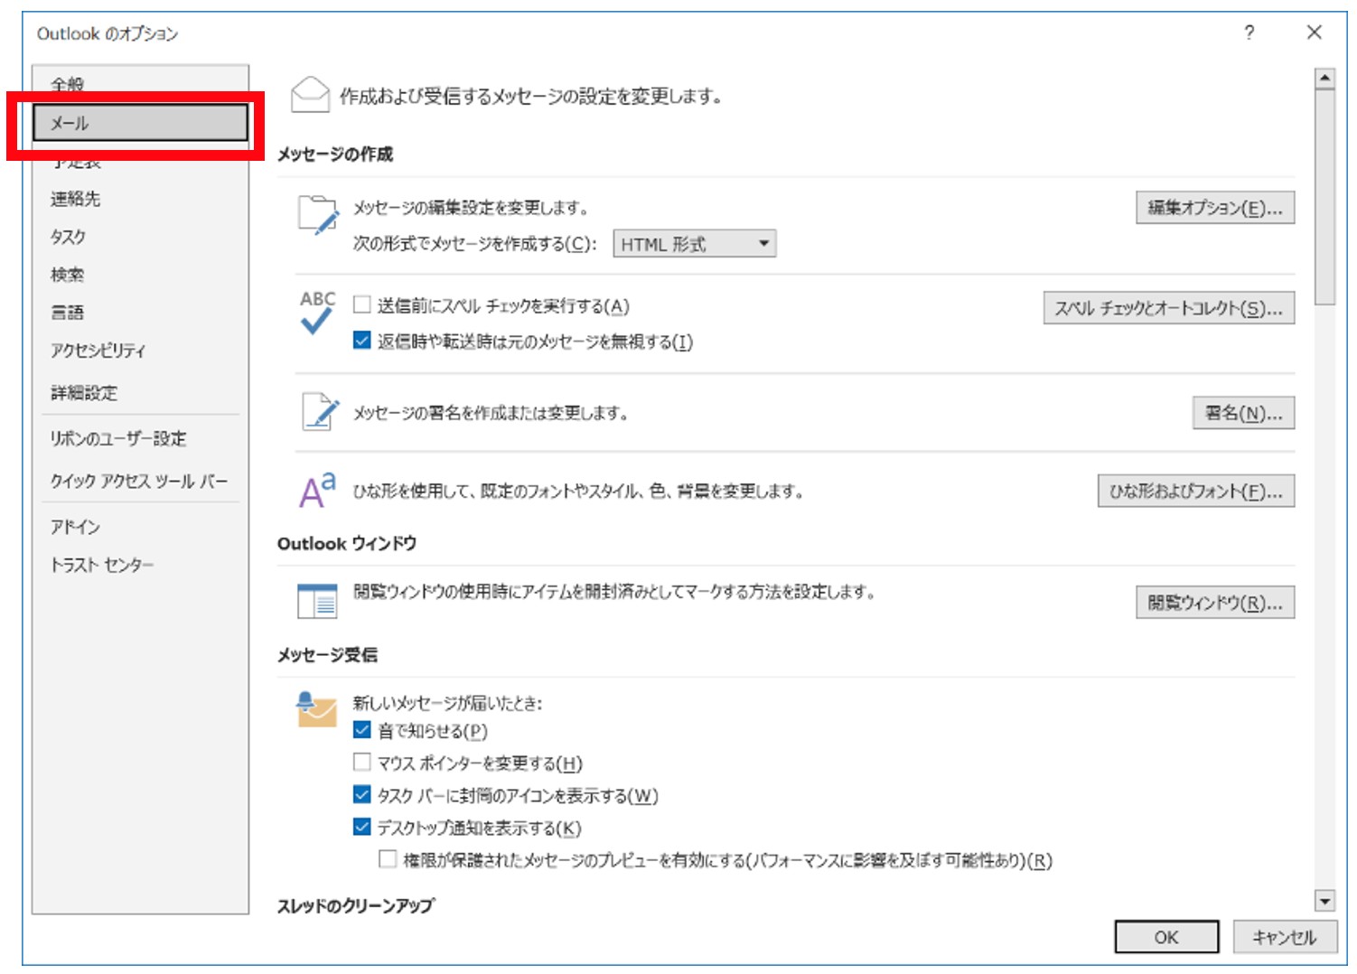Disable the 音で知らせる checkbox

point(362,730)
